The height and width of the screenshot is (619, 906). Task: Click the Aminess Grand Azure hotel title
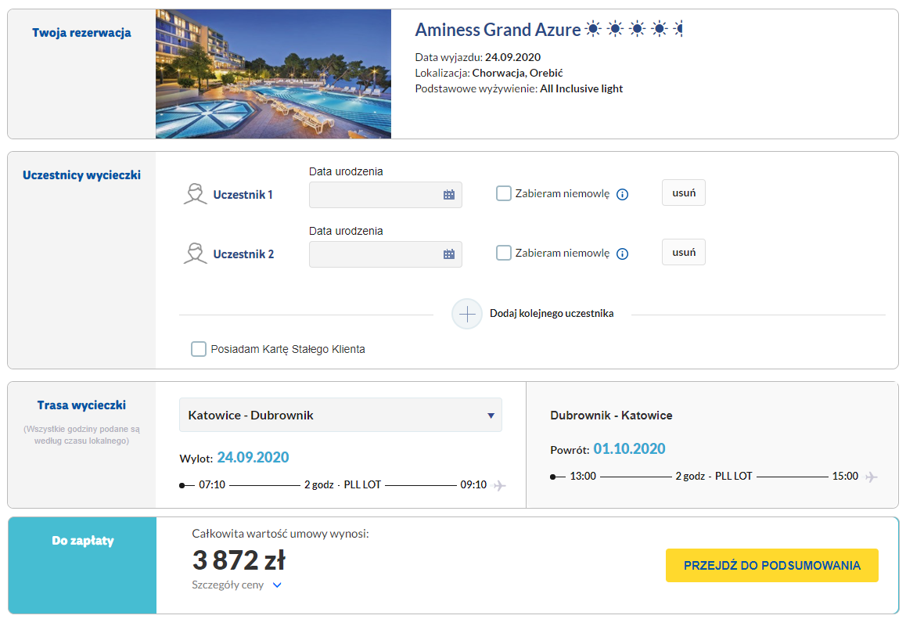coord(498,30)
